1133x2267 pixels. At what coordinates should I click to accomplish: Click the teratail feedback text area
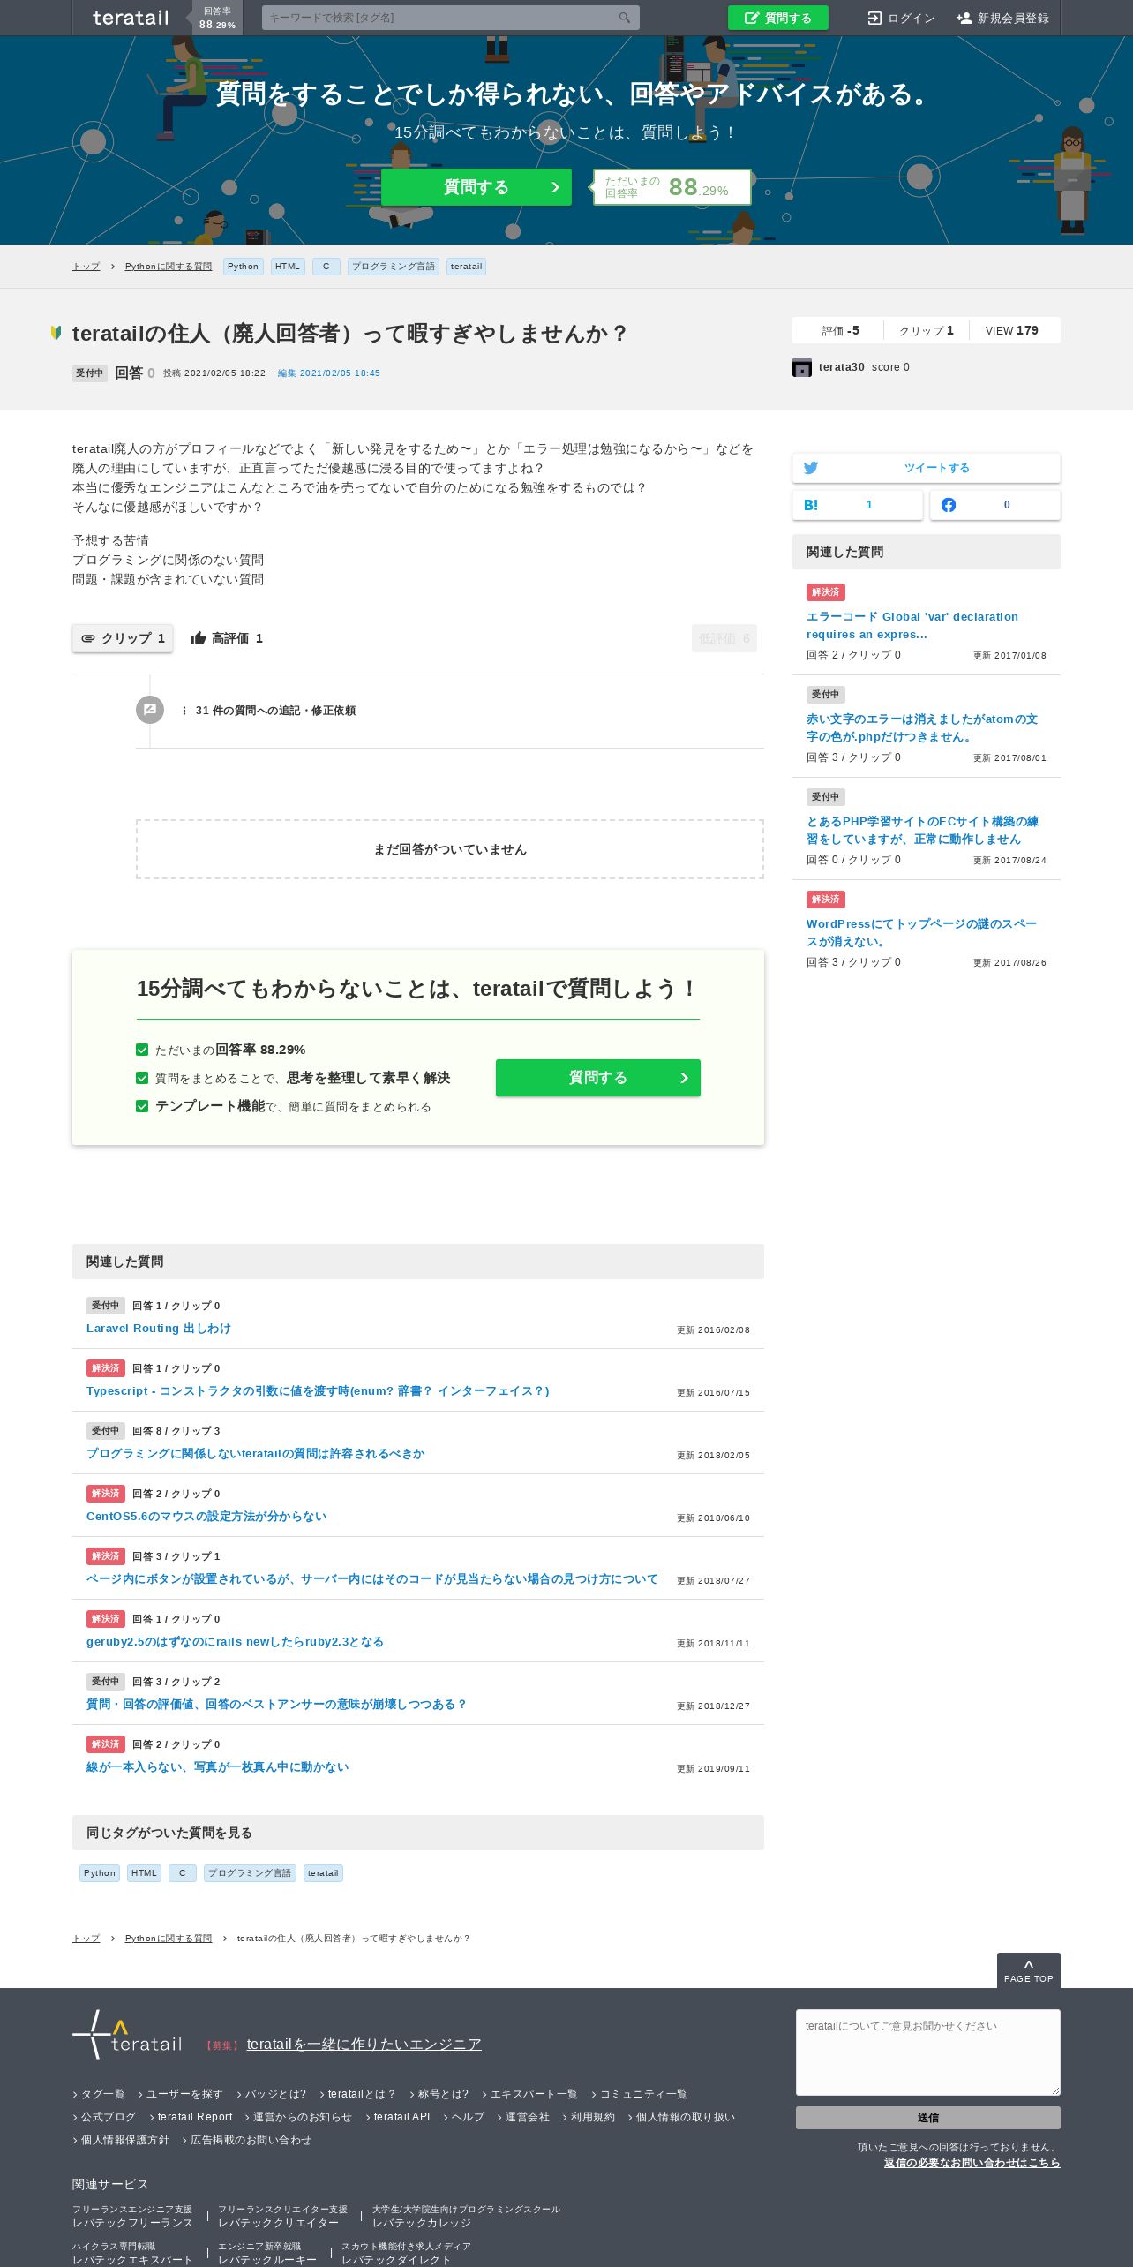[928, 2052]
